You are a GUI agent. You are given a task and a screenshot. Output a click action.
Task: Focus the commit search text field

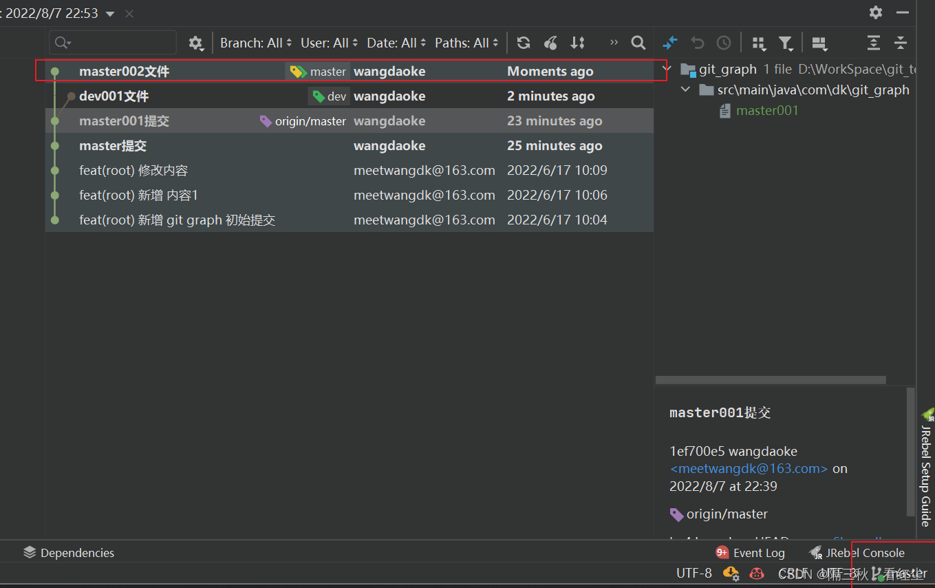tap(113, 43)
